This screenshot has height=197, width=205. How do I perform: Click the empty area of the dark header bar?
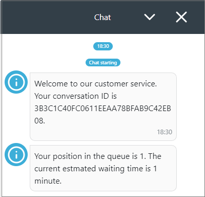(x=46, y=17)
